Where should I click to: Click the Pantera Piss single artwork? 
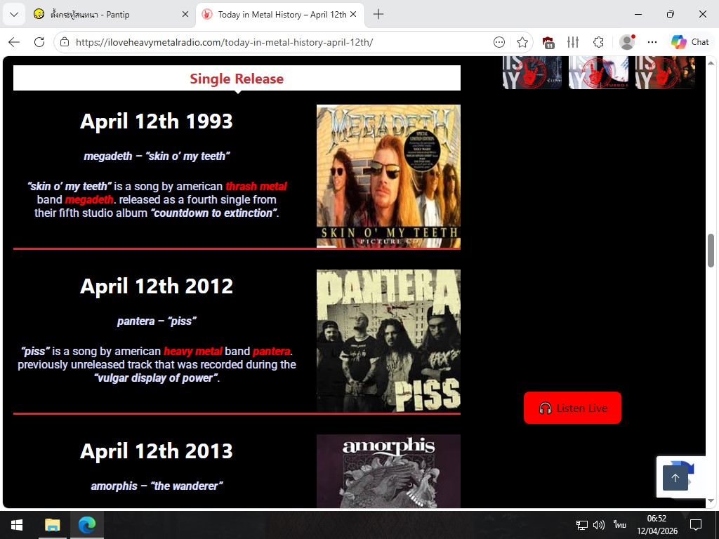388,341
